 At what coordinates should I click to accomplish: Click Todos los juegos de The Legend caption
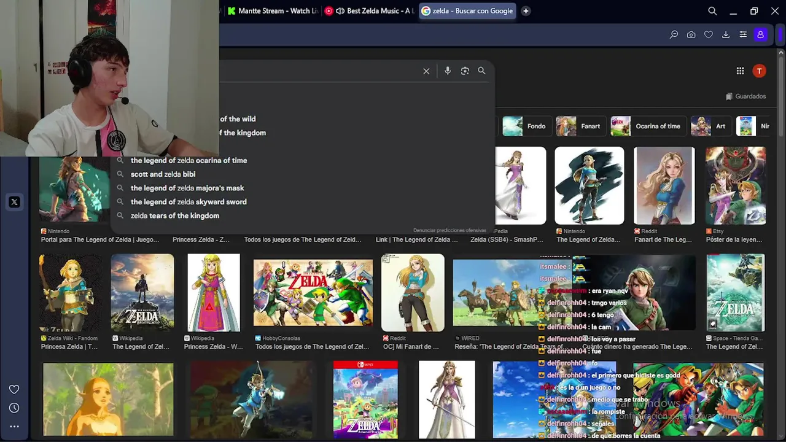coord(303,239)
